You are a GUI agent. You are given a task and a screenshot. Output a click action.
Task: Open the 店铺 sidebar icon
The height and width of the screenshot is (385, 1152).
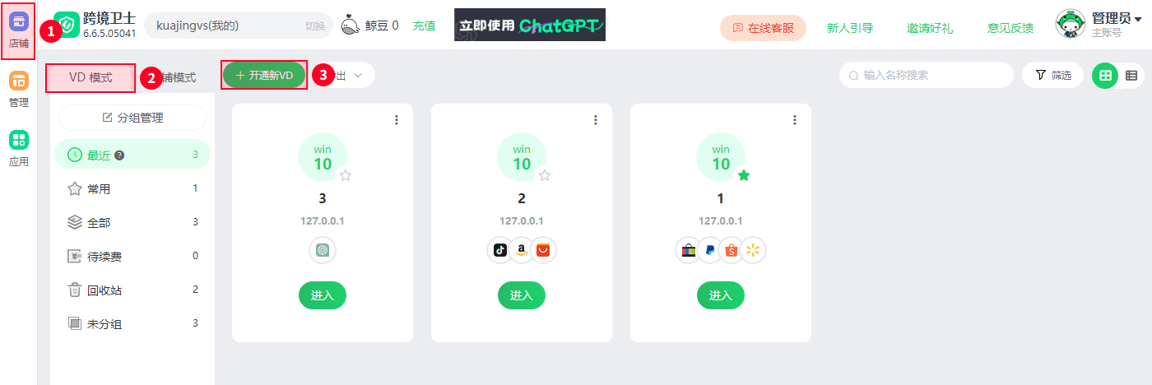click(x=19, y=30)
